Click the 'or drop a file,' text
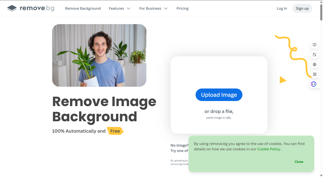Image resolution: width=323 pixels, height=177 pixels. click(x=219, y=111)
